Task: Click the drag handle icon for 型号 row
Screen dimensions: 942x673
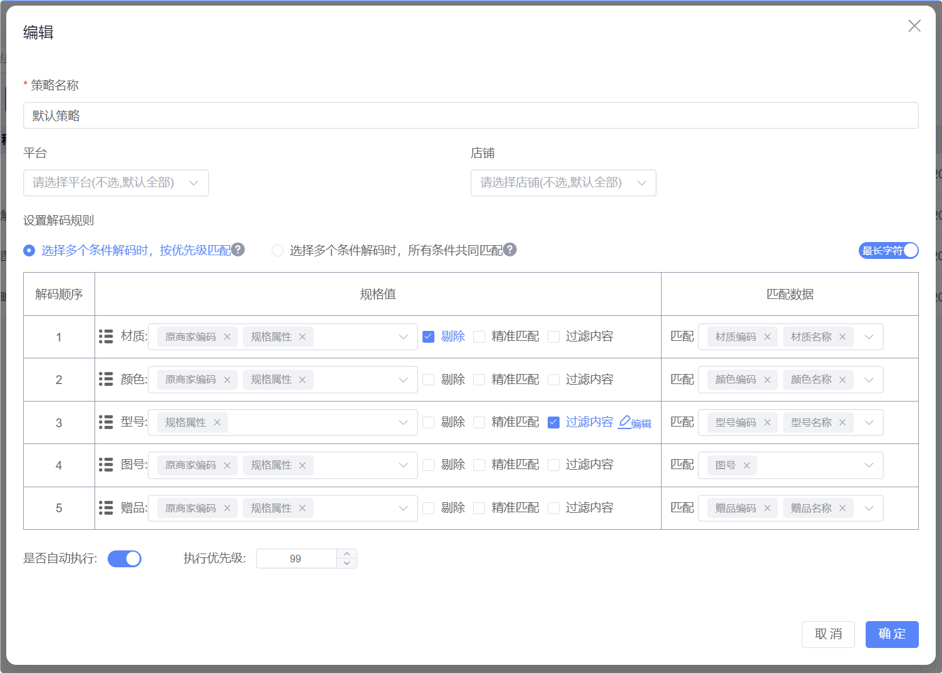Action: tap(106, 422)
